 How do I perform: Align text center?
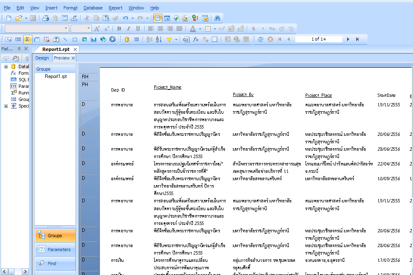click(x=160, y=29)
